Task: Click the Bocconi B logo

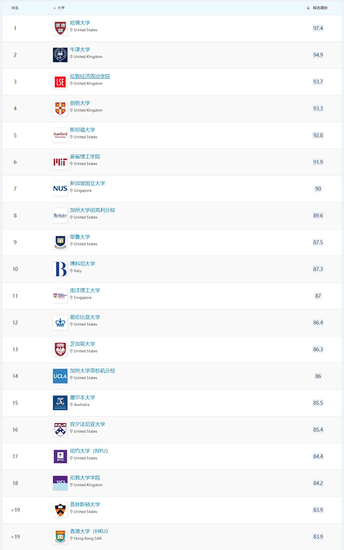Action: 60,269
